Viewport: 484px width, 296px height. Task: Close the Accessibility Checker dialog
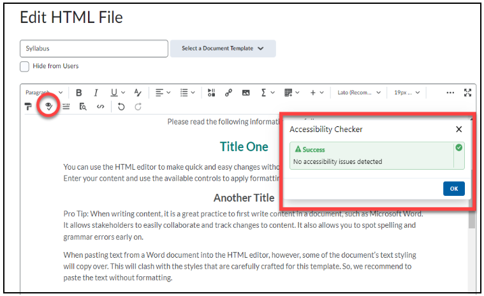pyautogui.click(x=458, y=129)
